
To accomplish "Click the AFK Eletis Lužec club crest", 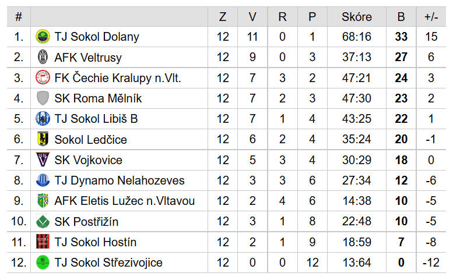I will [x=43, y=201].
